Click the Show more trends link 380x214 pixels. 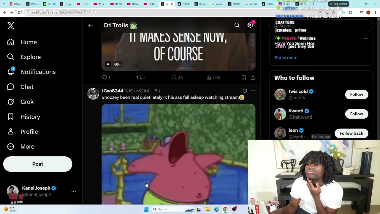point(286,58)
